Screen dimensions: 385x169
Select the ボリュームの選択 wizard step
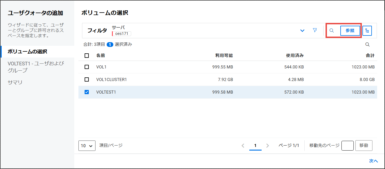(27, 52)
